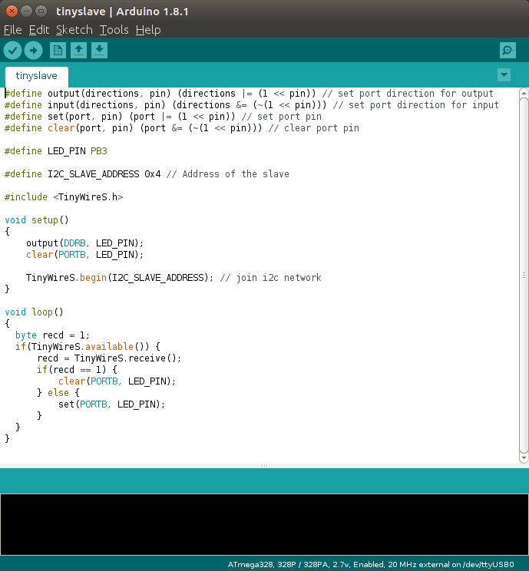The image size is (529, 571).
Task: Click the Open sketch up-arrow icon
Action: pos(78,50)
